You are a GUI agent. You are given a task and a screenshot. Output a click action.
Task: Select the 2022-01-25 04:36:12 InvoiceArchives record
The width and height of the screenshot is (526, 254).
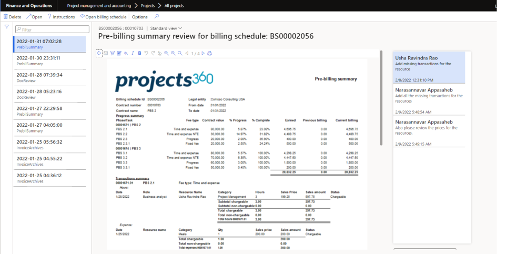coord(49,178)
